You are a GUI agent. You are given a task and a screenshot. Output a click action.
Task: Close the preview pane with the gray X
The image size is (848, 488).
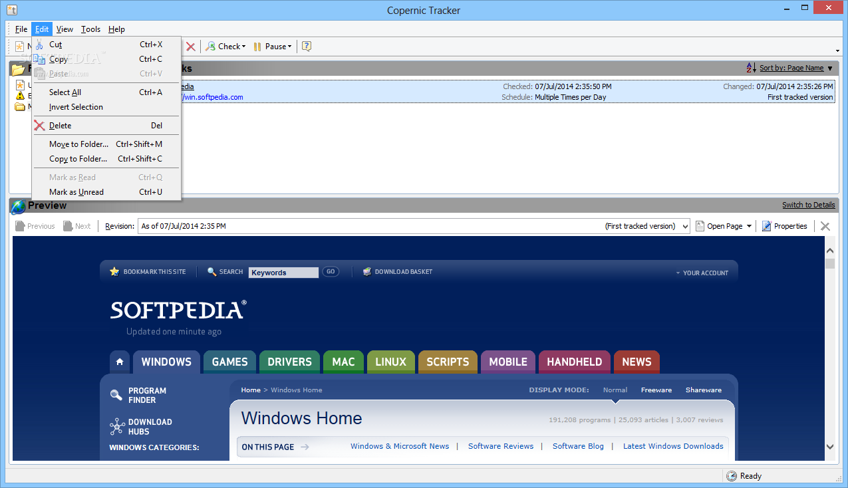tap(825, 226)
